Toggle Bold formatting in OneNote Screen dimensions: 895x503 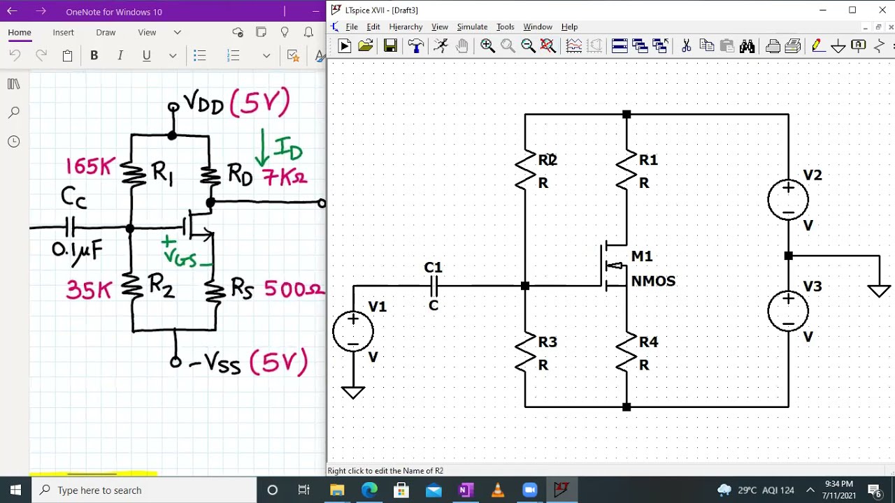coord(94,55)
